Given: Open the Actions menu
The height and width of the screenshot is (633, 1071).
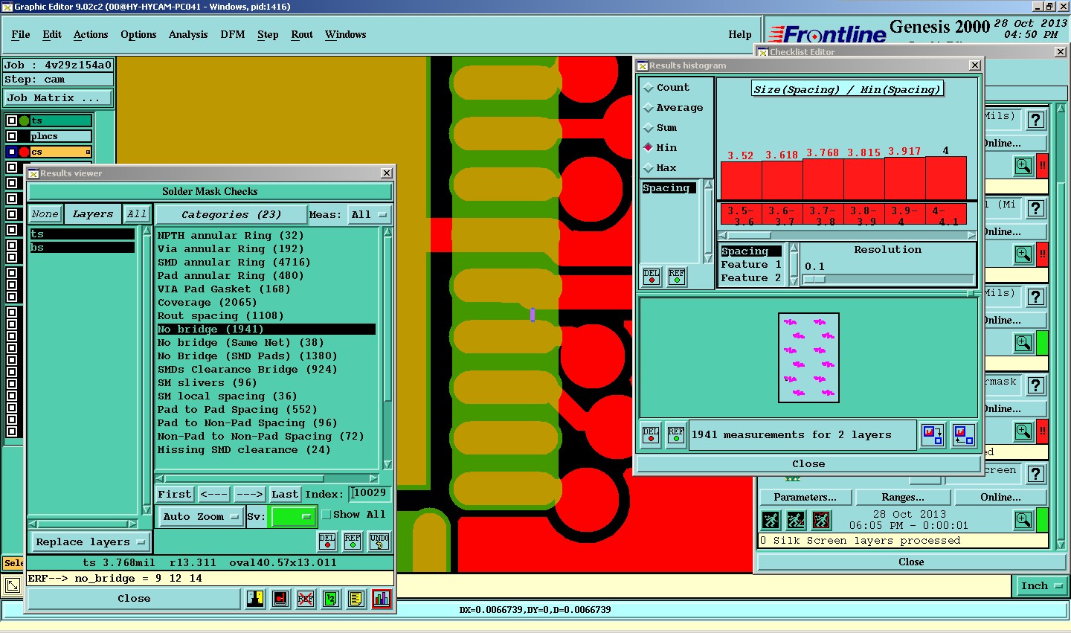Looking at the screenshot, I should coord(91,35).
